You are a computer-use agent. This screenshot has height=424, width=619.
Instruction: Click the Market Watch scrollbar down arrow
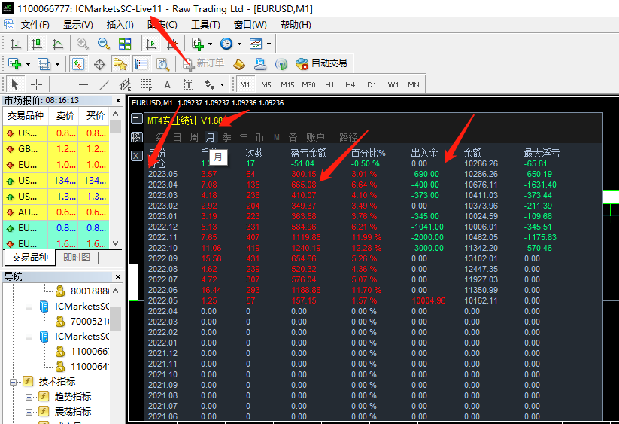[115, 243]
